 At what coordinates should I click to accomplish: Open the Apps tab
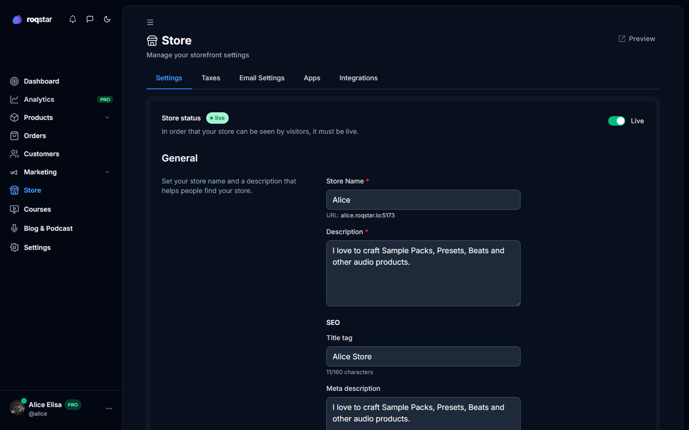(312, 78)
